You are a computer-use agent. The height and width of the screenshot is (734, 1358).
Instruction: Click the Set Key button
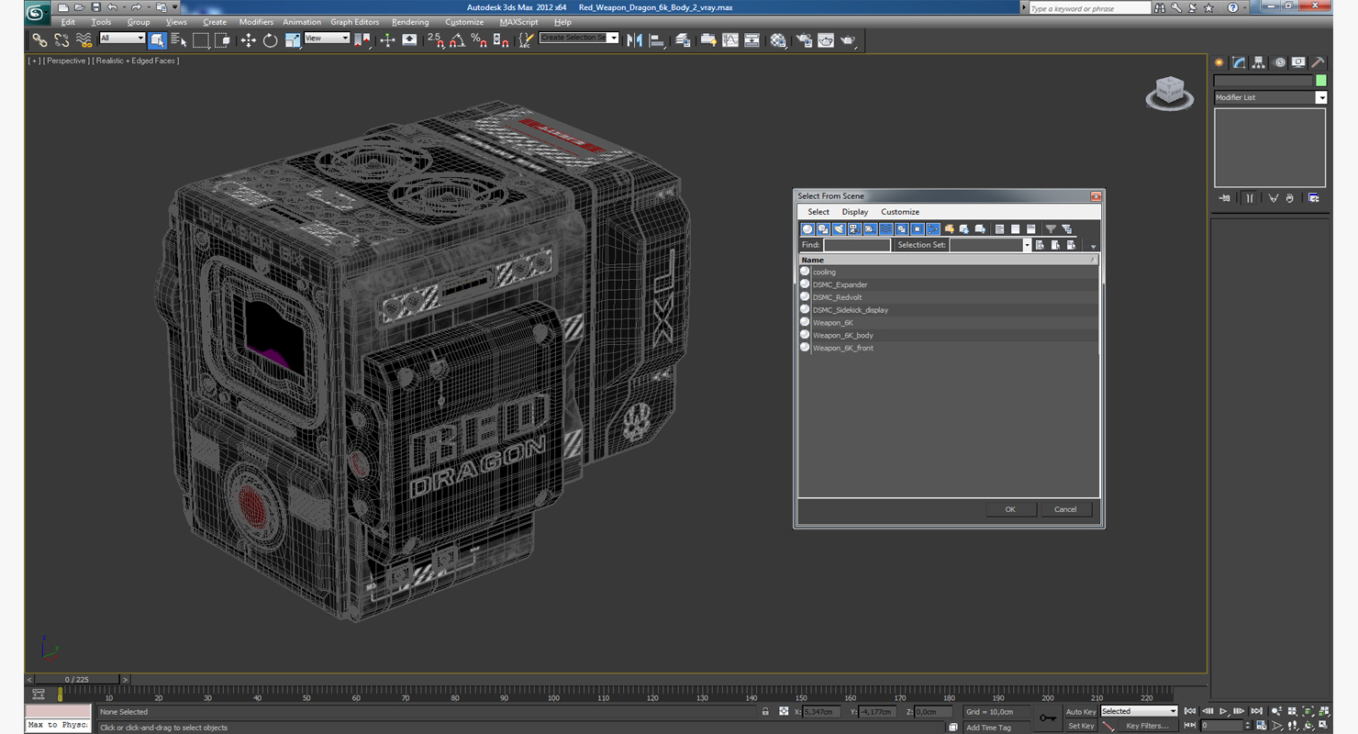click(1080, 726)
